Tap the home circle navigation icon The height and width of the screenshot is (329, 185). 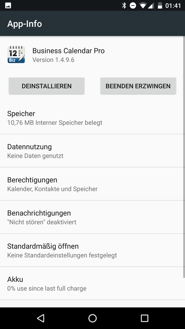point(92,318)
